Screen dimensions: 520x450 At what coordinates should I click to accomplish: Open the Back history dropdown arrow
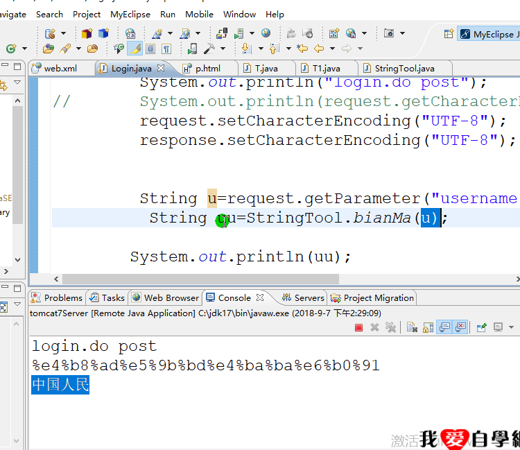point(332,49)
